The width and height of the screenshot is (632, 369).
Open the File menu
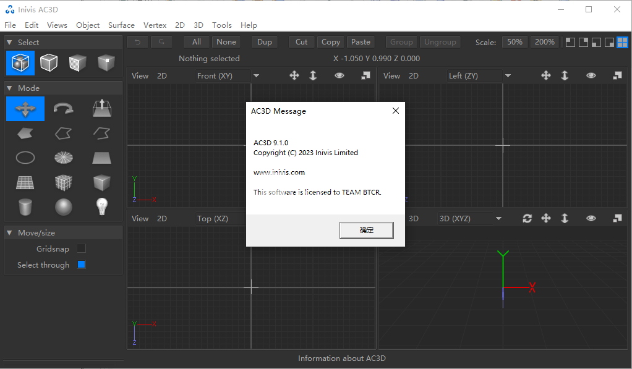pos(10,25)
